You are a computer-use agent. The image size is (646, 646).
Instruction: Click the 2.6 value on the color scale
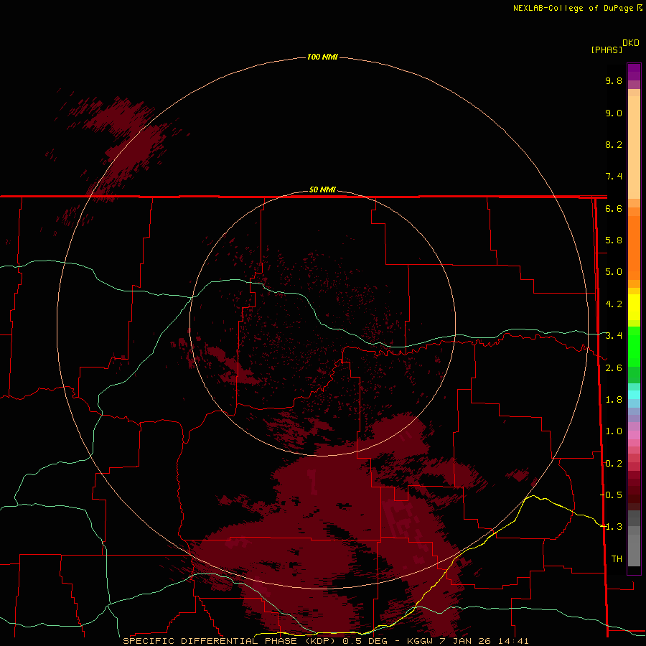[614, 368]
